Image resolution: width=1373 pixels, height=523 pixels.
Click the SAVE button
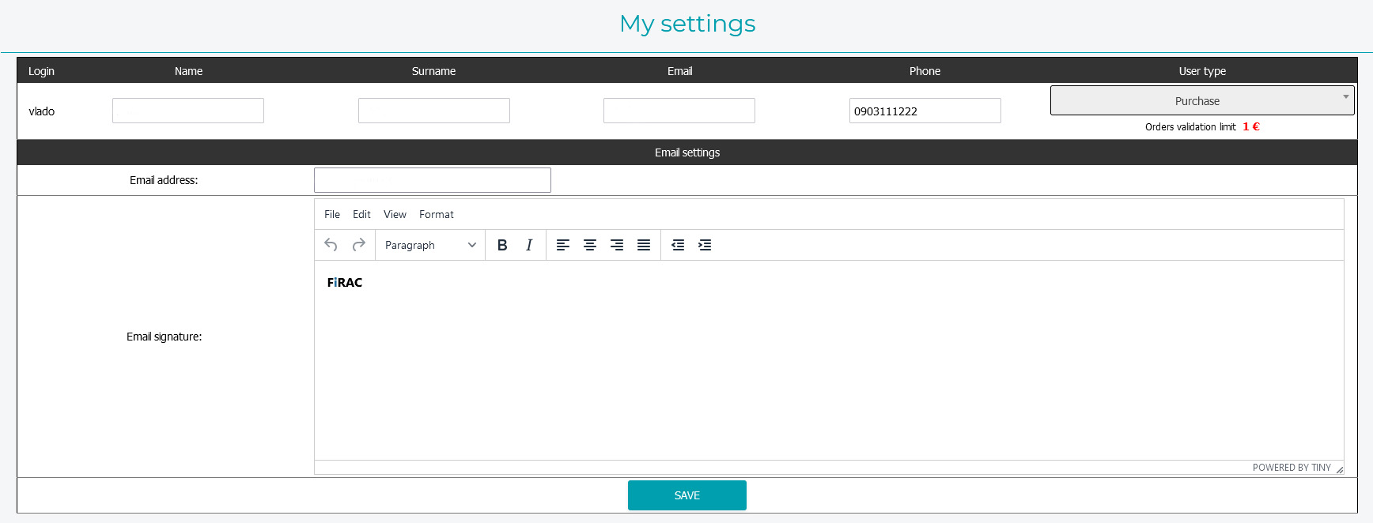686,495
